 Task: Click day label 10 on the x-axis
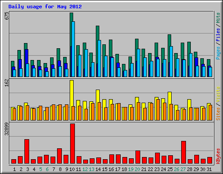point(72,169)
